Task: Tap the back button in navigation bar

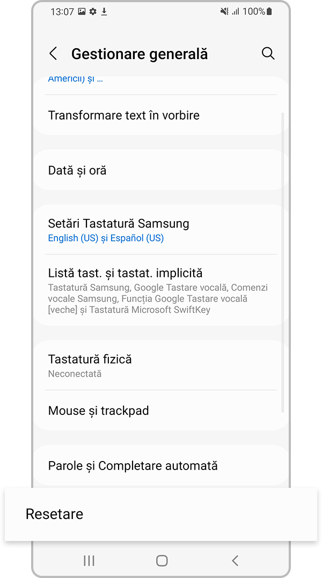Action: tap(235, 561)
